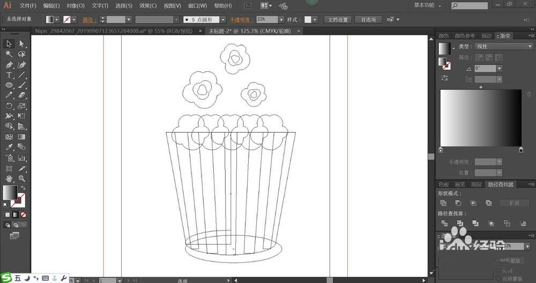Select the Scale tool
This screenshot has width=536, height=283.
[21, 106]
